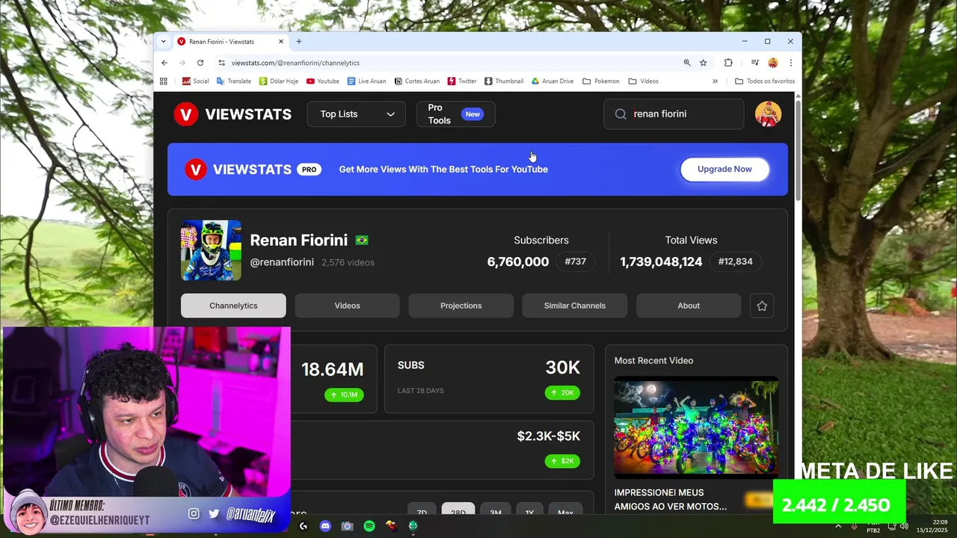Click the ViewStats logo in header
Viewport: 957px width, 538px height.
tap(233, 114)
